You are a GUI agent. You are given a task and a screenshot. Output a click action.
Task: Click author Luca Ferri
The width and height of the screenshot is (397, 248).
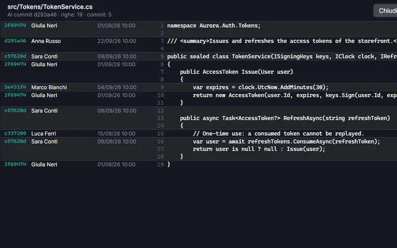tap(43, 134)
